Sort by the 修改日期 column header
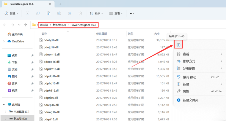This screenshot has width=226, height=121. (x=102, y=34)
